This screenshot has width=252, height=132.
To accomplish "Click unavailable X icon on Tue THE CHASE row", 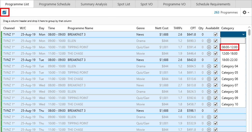I will (209, 79).
